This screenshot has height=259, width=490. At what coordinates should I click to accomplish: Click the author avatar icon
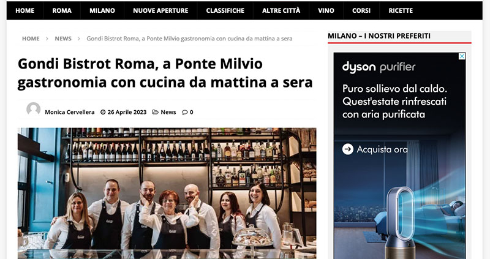click(34, 109)
